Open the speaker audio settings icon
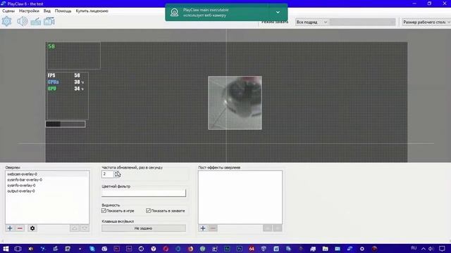Screen dimensions: 451x253 tap(22, 21)
